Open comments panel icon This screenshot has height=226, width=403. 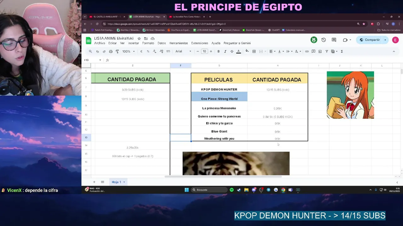click(x=334, y=40)
